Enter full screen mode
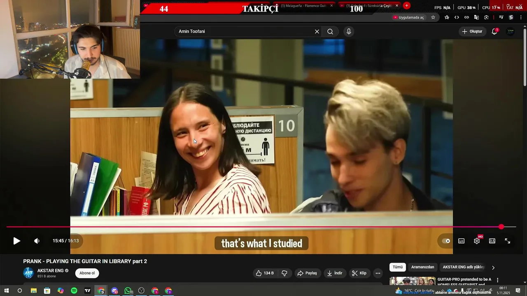The image size is (527, 296). pyautogui.click(x=508, y=241)
